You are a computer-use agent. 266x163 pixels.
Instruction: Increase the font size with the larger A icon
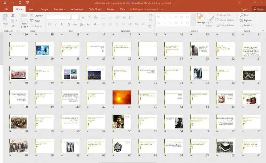(83, 17)
